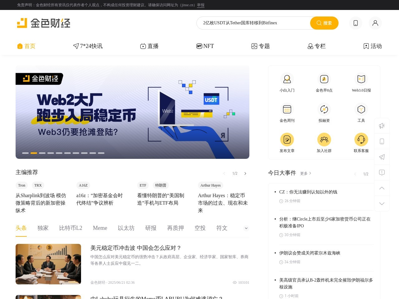Click the 举报 report link in disclaimer

pyautogui.click(x=201, y=5)
